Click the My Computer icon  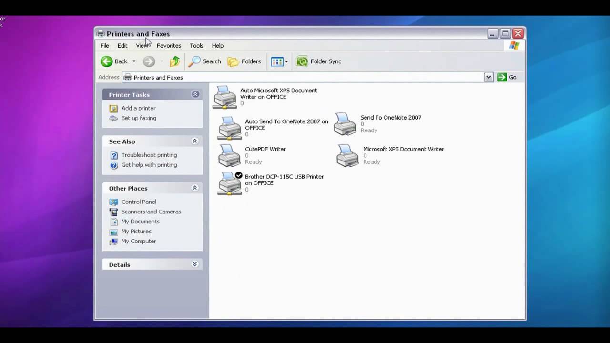(x=113, y=242)
